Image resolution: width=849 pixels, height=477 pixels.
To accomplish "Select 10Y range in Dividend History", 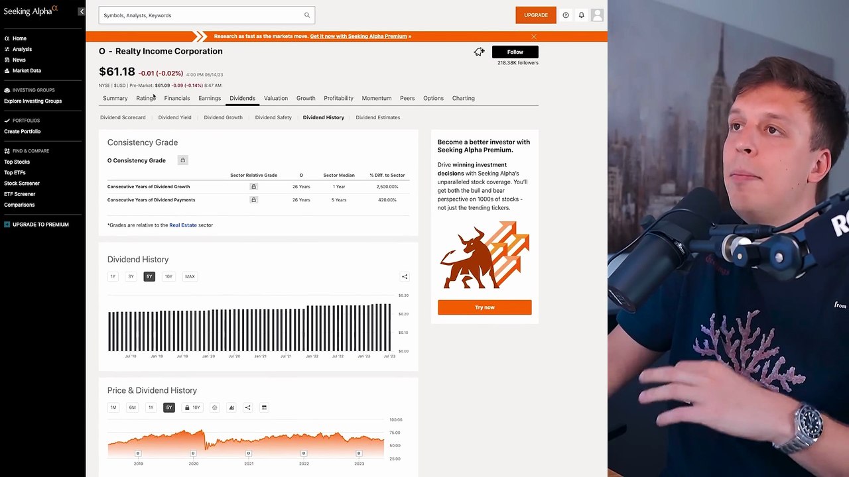I will [168, 276].
